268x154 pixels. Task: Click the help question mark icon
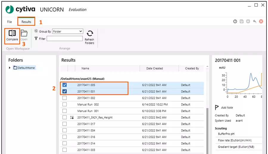click(235, 21)
